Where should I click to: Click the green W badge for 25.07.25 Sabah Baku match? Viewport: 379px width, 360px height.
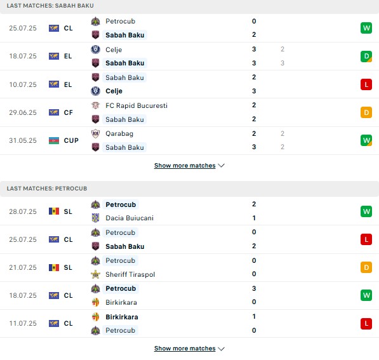(366, 28)
